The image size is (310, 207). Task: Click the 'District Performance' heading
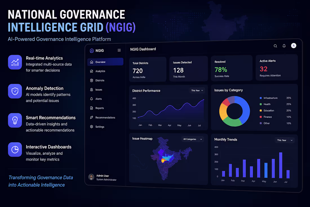(146, 91)
